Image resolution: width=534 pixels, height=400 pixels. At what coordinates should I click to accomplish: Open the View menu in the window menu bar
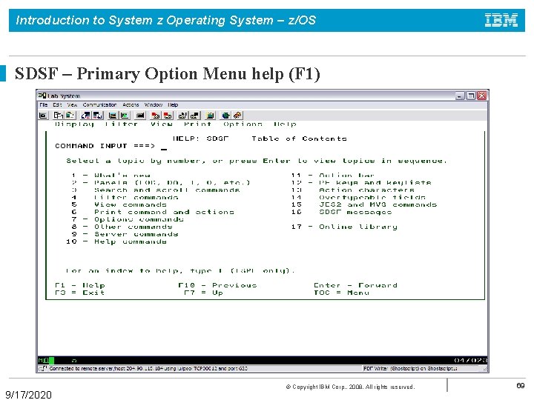tap(72, 104)
